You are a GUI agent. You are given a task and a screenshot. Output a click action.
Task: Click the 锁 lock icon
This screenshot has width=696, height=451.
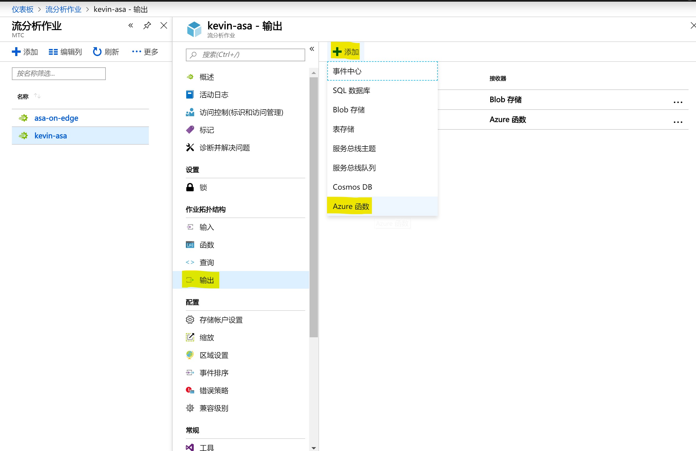coord(190,187)
